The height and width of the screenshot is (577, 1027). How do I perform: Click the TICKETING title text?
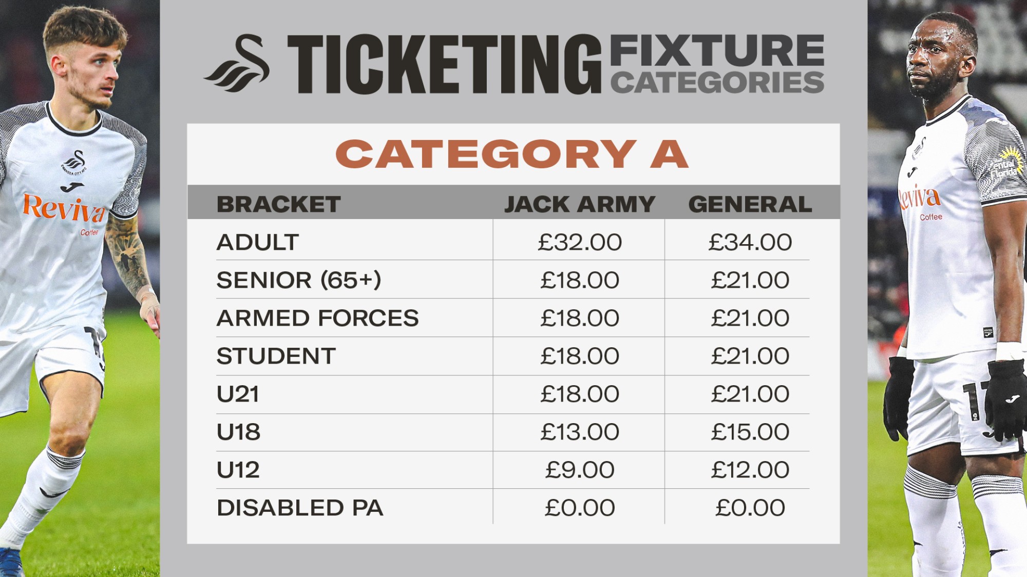click(x=444, y=65)
